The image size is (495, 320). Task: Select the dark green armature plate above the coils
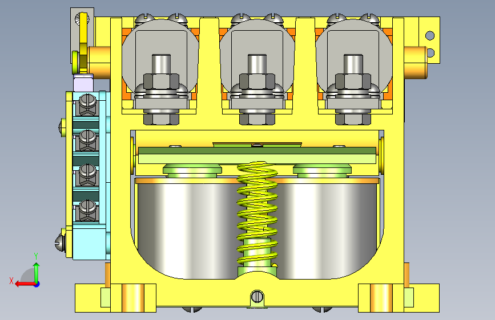tap(257, 150)
